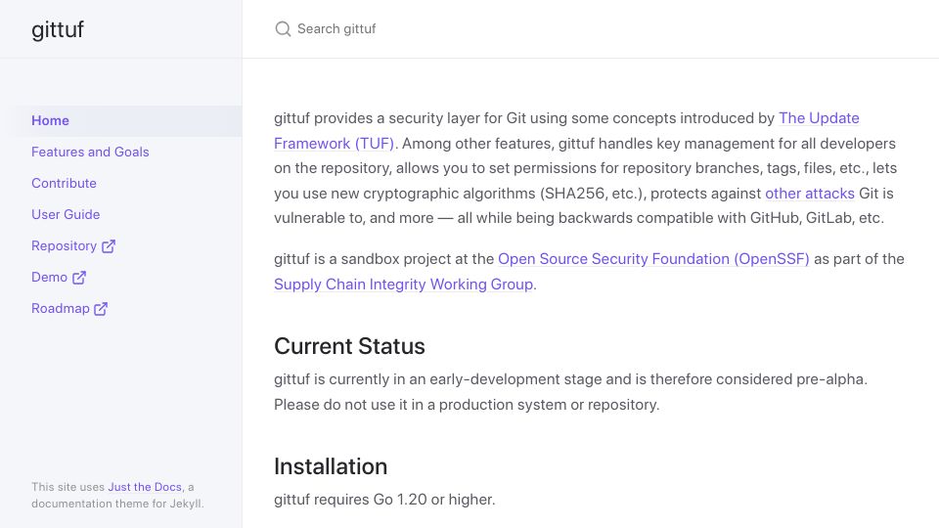This screenshot has height=528, width=939.
Task: Open Supply Chain Integrity Working Group link
Action: (404, 284)
